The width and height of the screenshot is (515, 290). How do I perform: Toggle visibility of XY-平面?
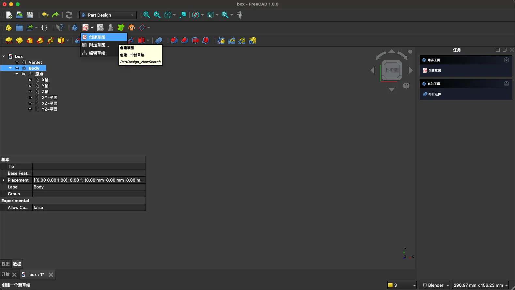(x=30, y=97)
